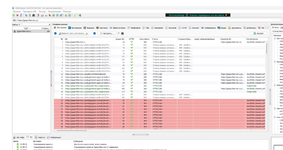Switch to the Внешние tab

[89, 28]
